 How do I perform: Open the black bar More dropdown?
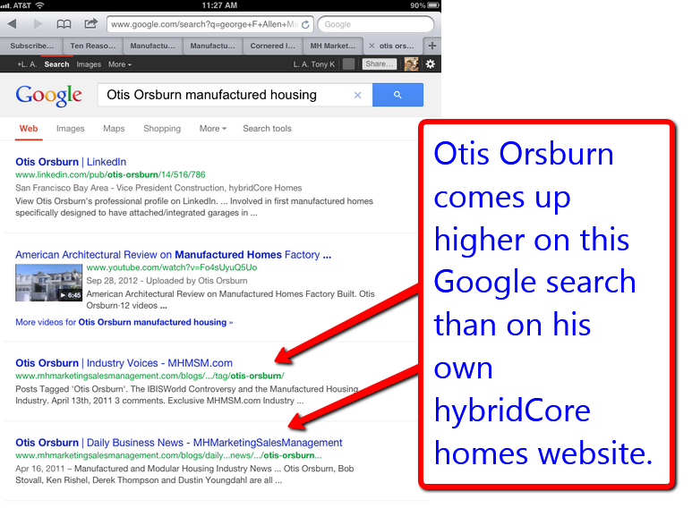click(120, 64)
